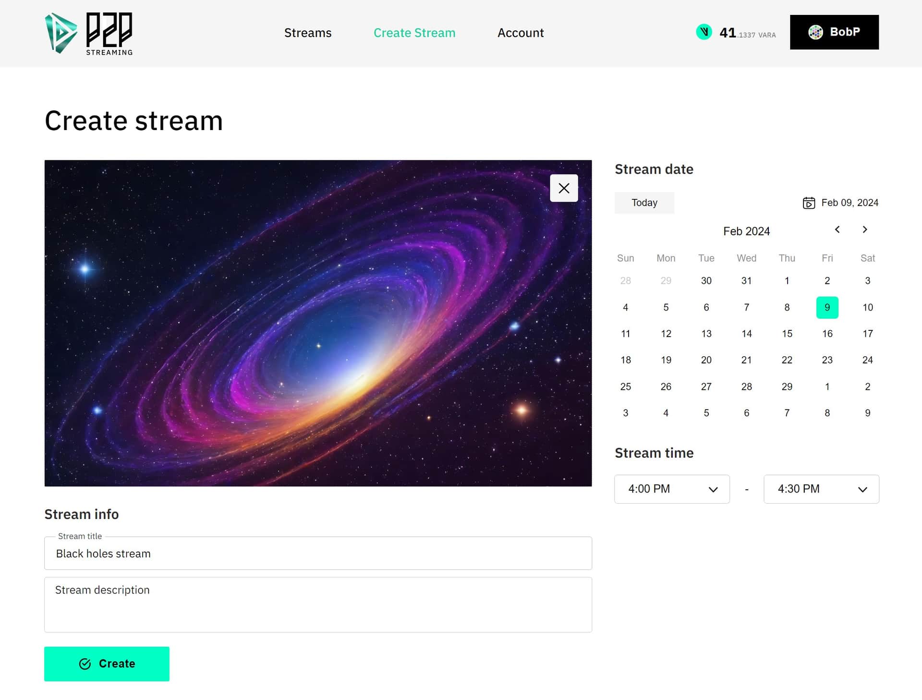This screenshot has height=700, width=922.
Task: Focus the Stream title input field
Action: (x=318, y=554)
